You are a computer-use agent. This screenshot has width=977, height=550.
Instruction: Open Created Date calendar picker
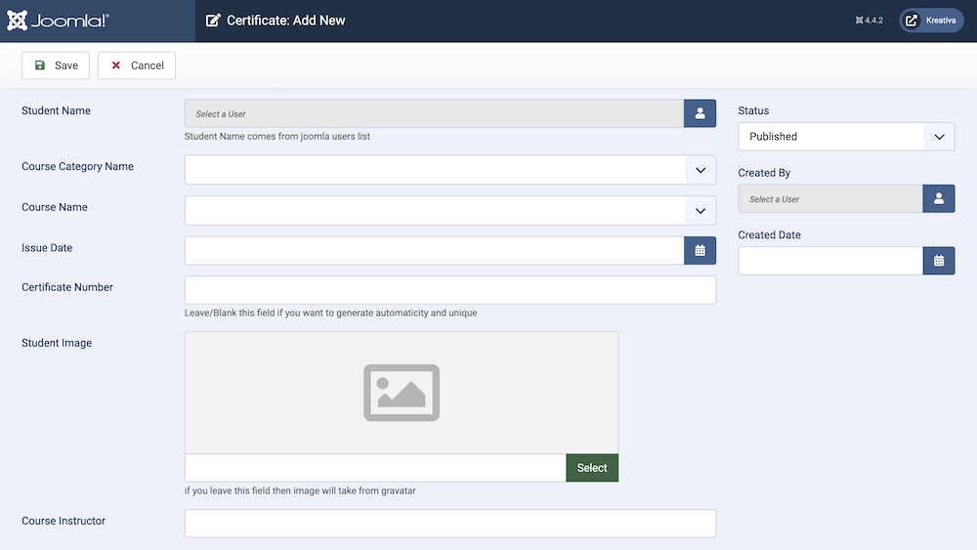[938, 261]
